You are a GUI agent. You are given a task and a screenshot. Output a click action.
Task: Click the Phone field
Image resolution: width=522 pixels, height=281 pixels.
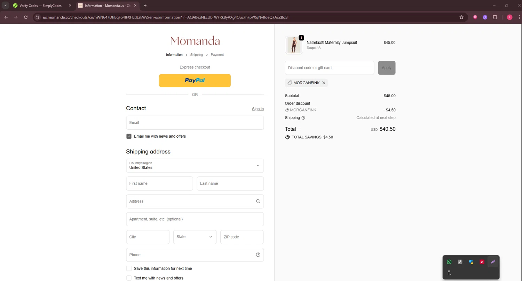pos(195,255)
